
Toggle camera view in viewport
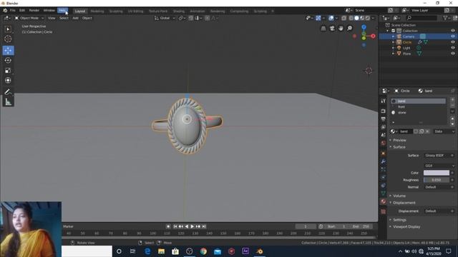coord(332,29)
